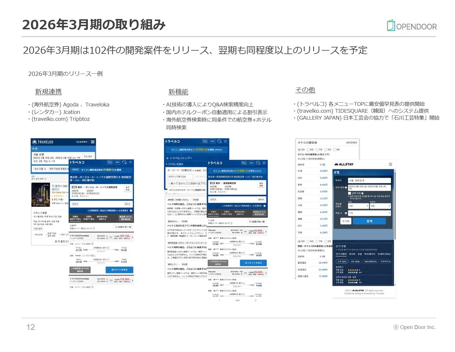Click info icon beside 08時間15分 flight
This screenshot has height=352, width=455.
click(108, 259)
